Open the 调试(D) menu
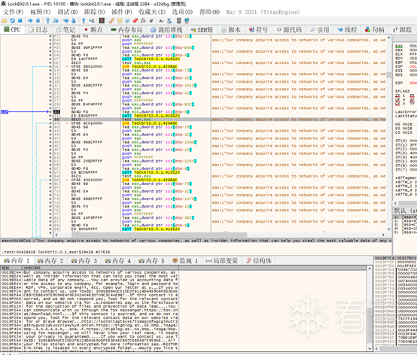 click(x=68, y=12)
